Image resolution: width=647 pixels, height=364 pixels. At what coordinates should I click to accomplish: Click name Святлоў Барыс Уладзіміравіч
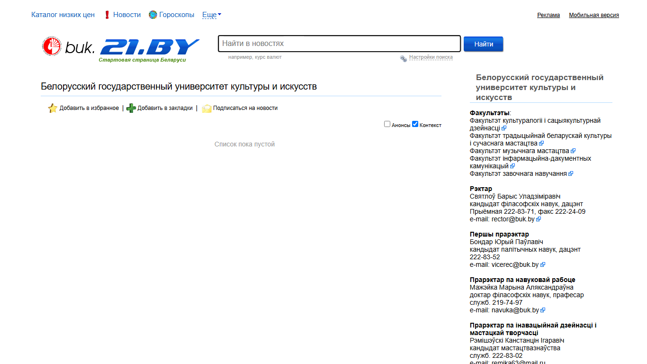point(515,196)
